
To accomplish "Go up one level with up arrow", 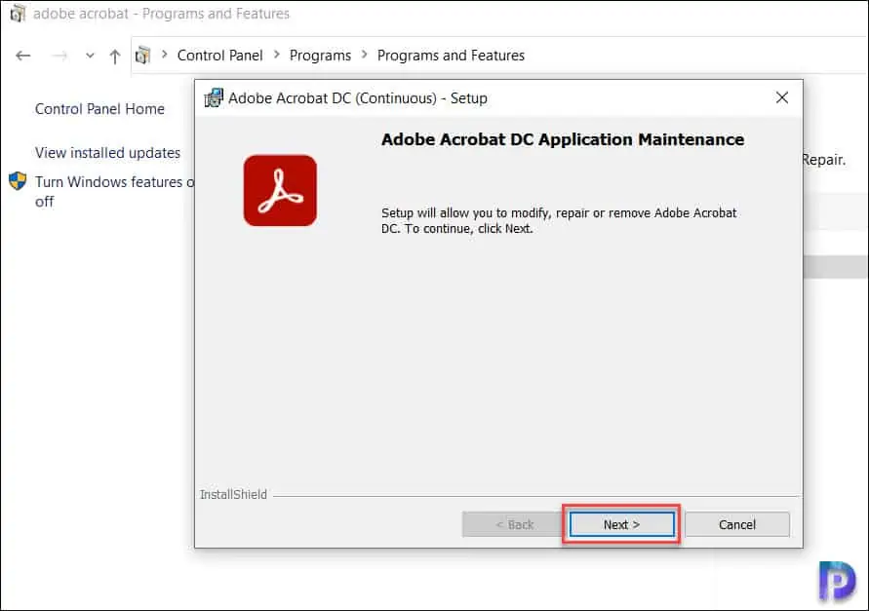I will coord(115,56).
